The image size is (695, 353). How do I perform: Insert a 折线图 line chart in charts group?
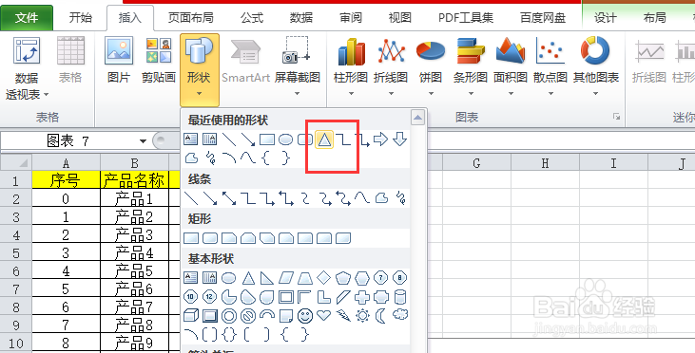pos(391,66)
